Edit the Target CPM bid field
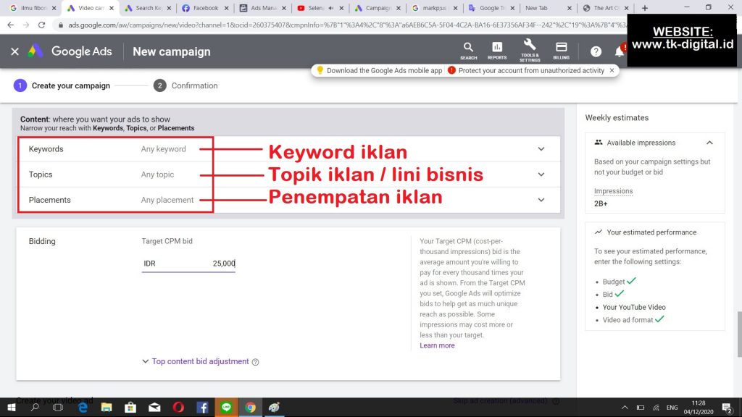The image size is (742, 417). (x=188, y=264)
